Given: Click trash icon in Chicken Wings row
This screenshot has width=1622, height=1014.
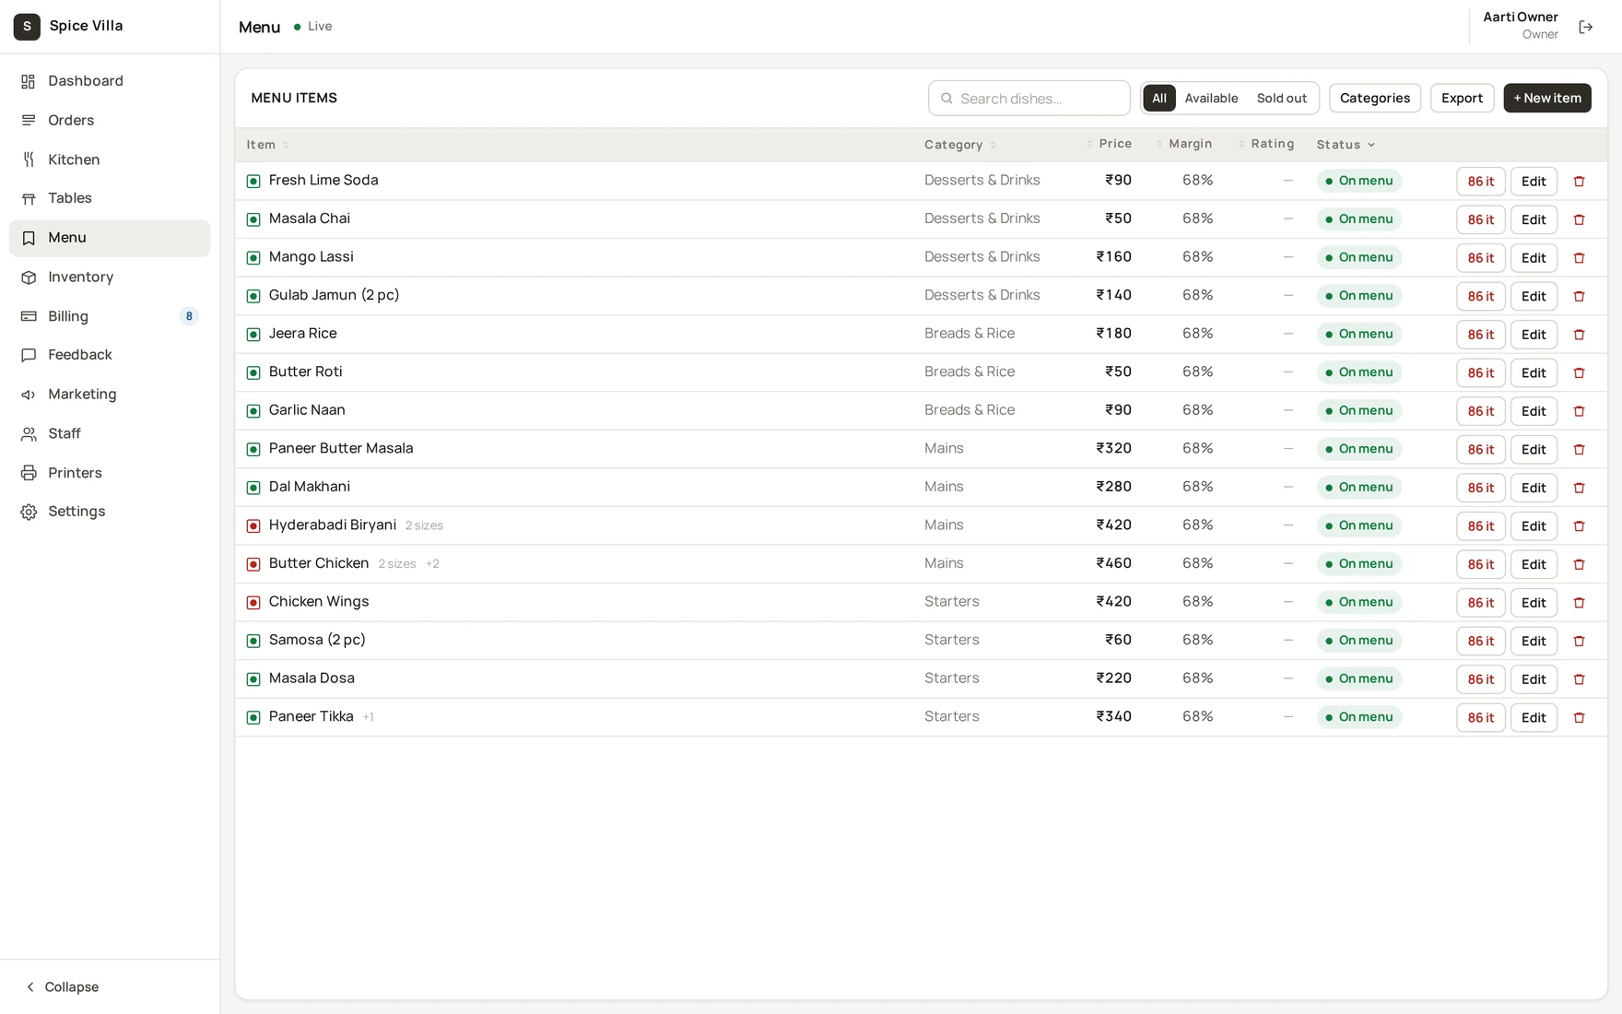Looking at the screenshot, I should [1579, 603].
